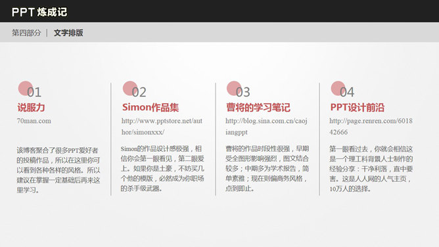Click the paragraph starting '曹将的作品时段性很强'
Viewport: 439px width, 247px height.
pos(267,168)
